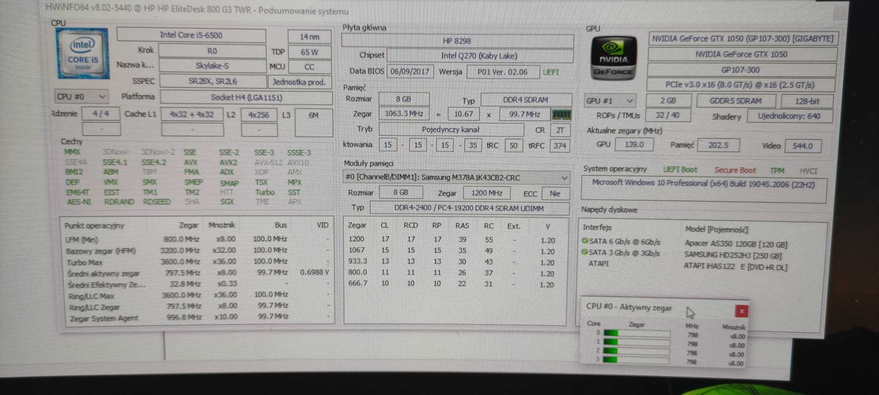Click the Microsoft Windows 10 Professional OS field
Screen dimensions: 879x395
704,189
